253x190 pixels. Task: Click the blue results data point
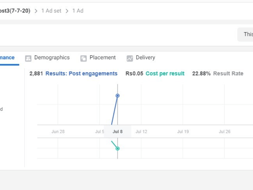point(117,96)
